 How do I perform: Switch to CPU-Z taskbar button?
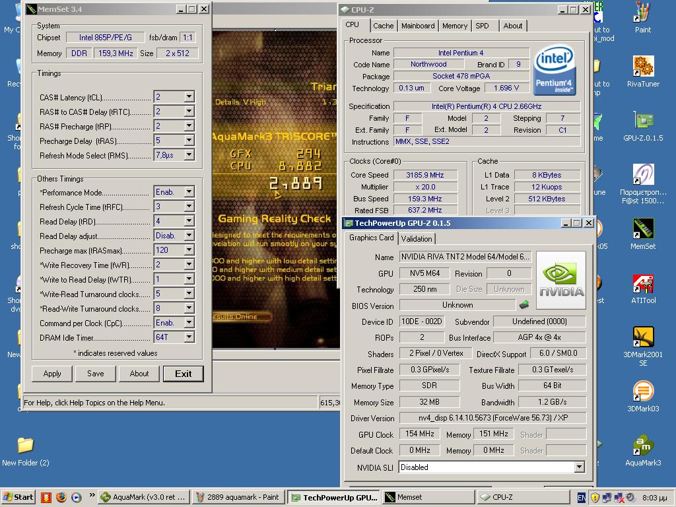[524, 497]
